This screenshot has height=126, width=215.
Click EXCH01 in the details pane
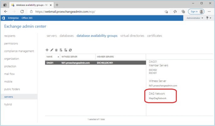153,73
